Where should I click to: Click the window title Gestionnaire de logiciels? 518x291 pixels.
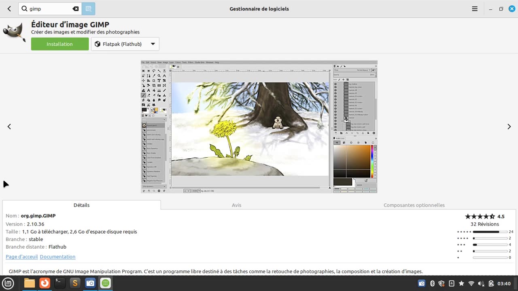click(259, 8)
